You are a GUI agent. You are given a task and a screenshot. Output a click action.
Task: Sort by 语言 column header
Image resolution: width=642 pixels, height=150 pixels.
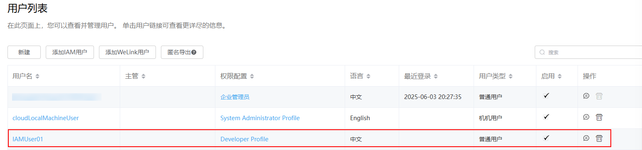click(360, 76)
